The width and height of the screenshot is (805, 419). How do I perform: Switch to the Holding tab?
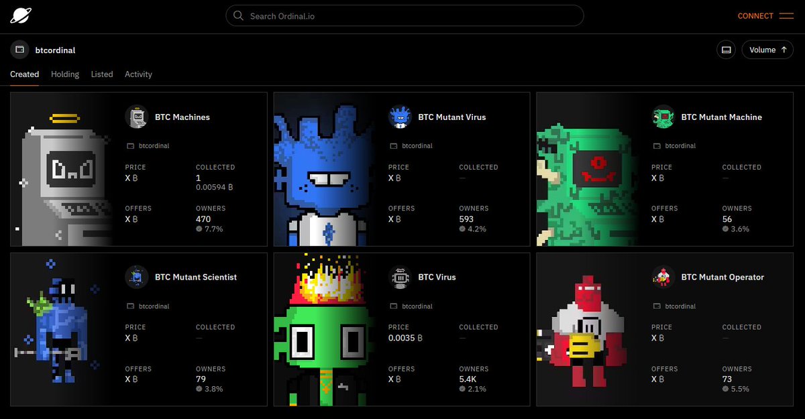pyautogui.click(x=65, y=74)
